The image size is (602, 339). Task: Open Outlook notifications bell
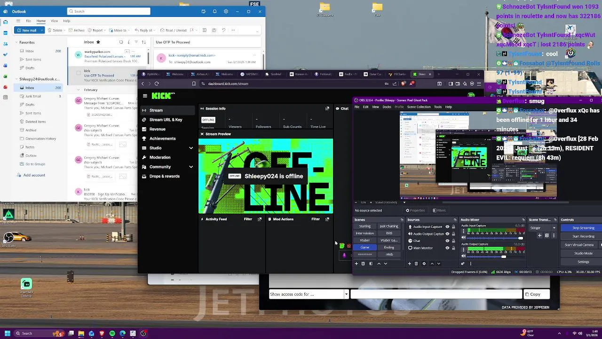coord(214,11)
